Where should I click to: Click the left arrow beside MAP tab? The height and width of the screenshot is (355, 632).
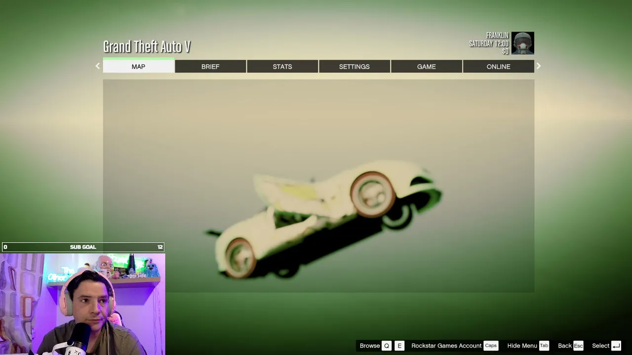pos(98,66)
